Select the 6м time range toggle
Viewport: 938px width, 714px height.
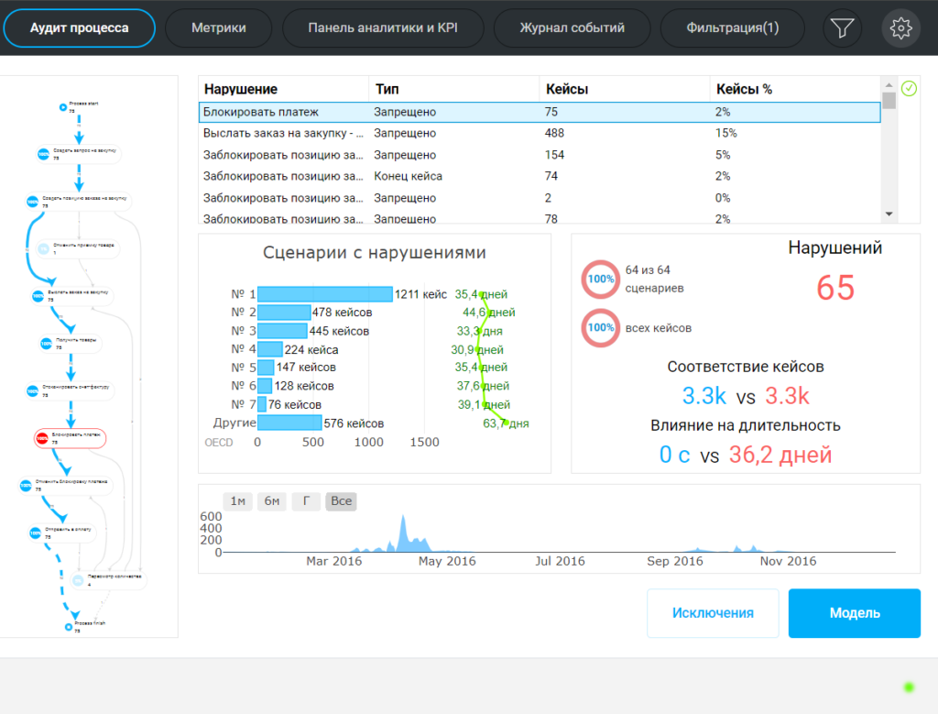(272, 501)
